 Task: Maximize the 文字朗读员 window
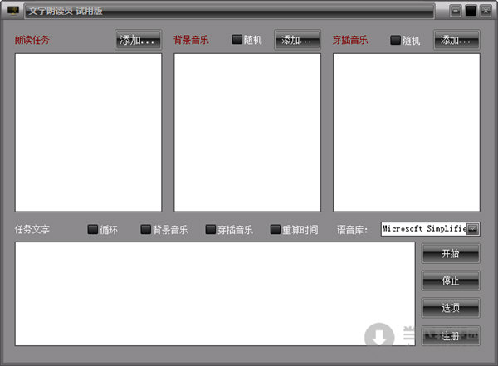(471, 11)
